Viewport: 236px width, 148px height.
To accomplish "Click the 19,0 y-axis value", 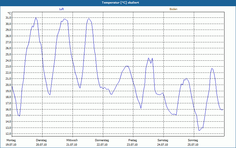I will click(x=8, y=91).
